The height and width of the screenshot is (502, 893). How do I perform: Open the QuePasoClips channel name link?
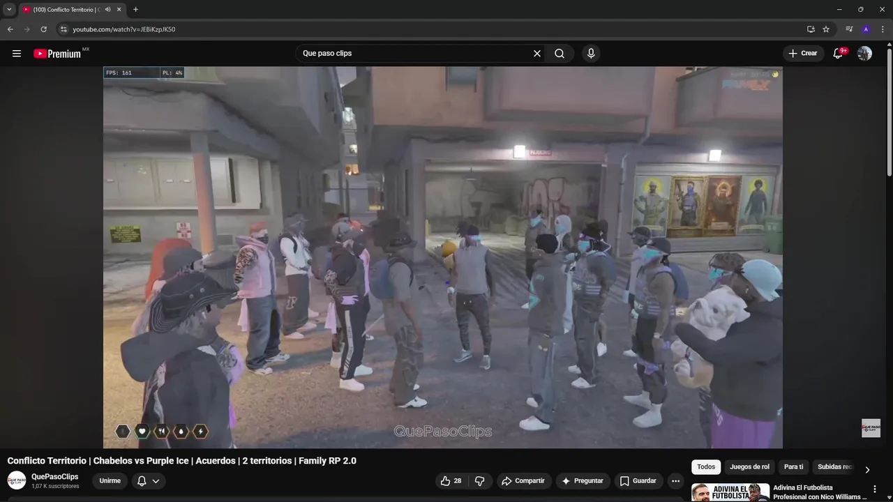pos(54,477)
